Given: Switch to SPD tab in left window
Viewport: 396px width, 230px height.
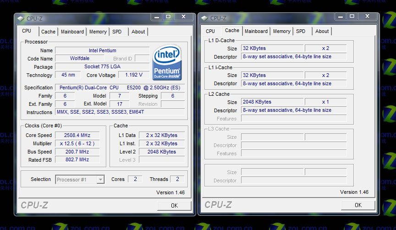Looking at the screenshot, I should pyautogui.click(x=117, y=32).
